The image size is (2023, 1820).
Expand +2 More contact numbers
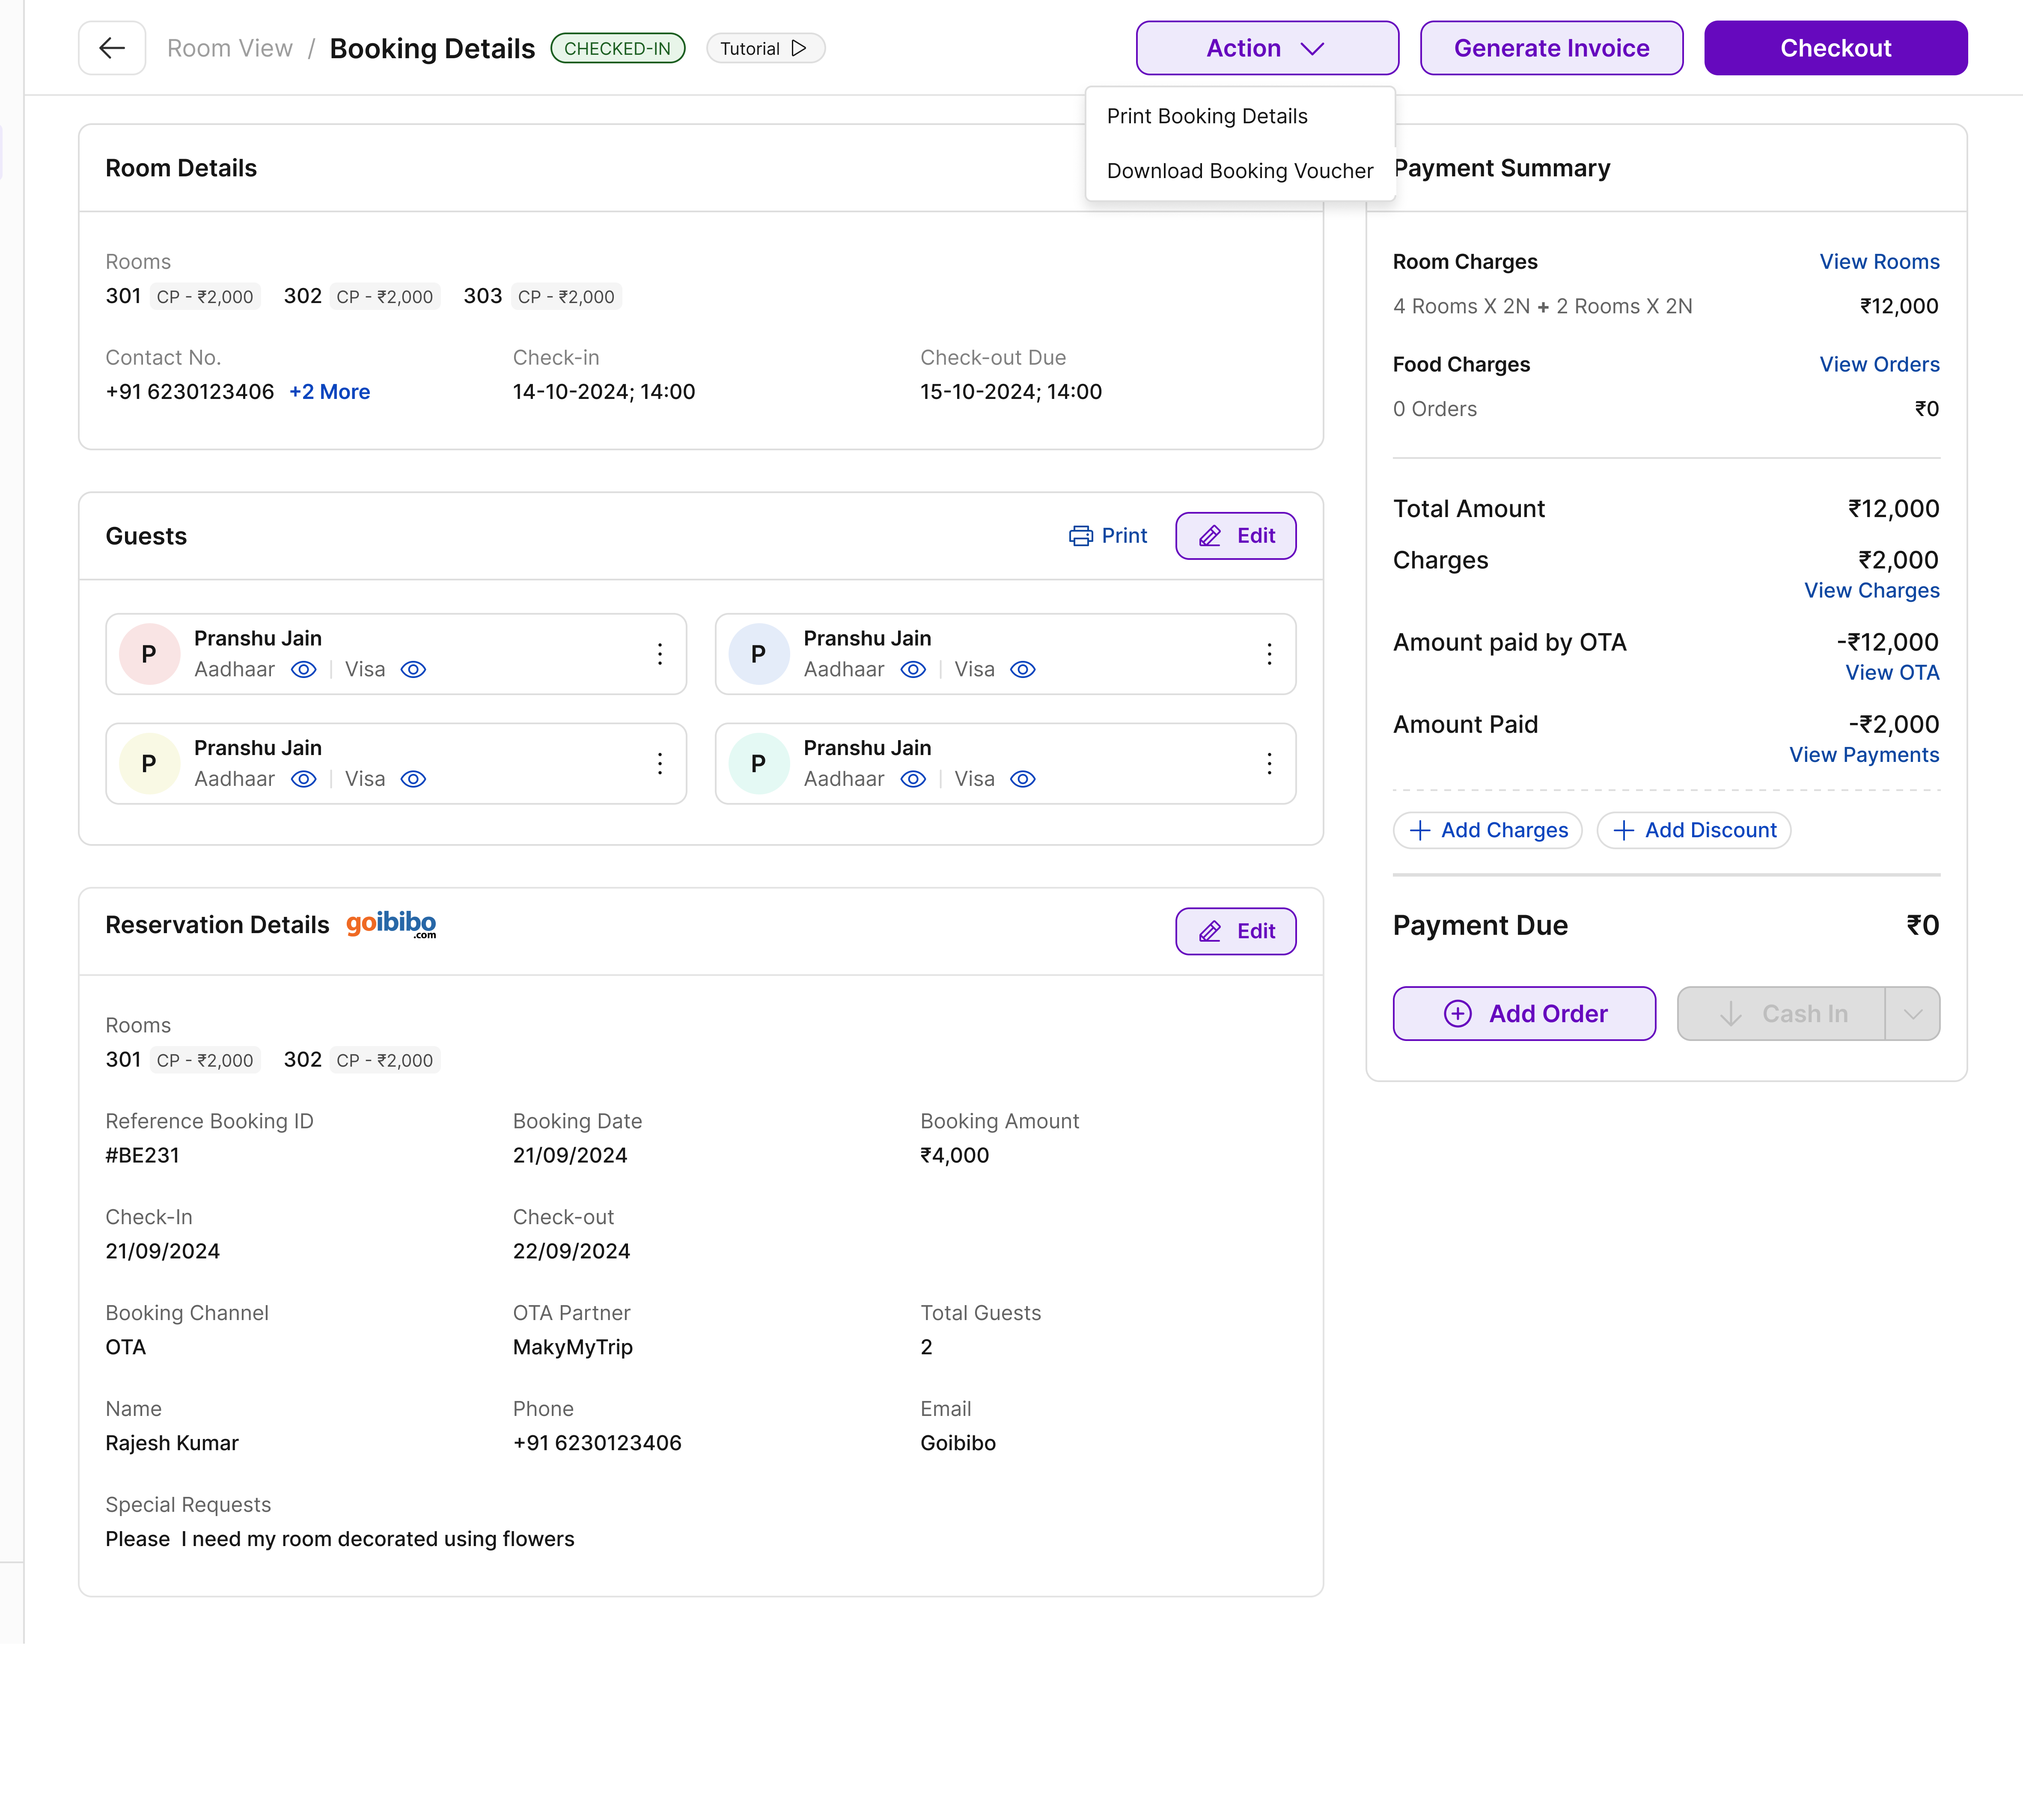(x=329, y=392)
